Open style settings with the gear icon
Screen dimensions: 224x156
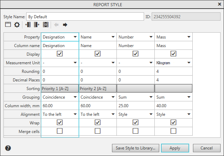point(17,25)
